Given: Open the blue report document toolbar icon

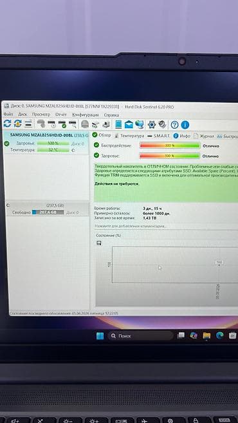Looking at the screenshot, I should [118, 124].
